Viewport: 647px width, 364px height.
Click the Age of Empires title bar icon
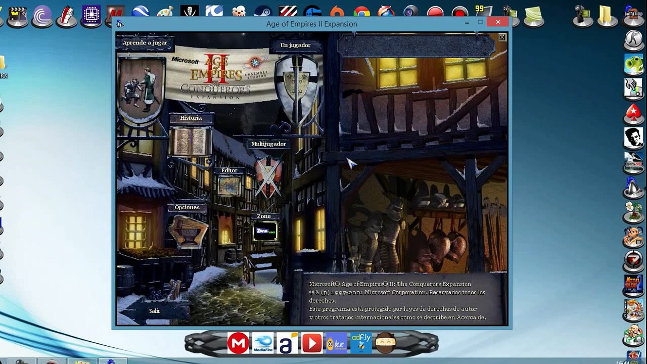point(120,23)
